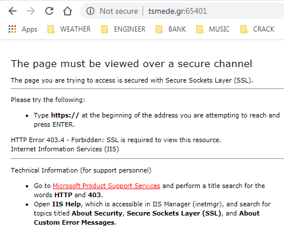Click the browser forward arrow

pos(31,11)
